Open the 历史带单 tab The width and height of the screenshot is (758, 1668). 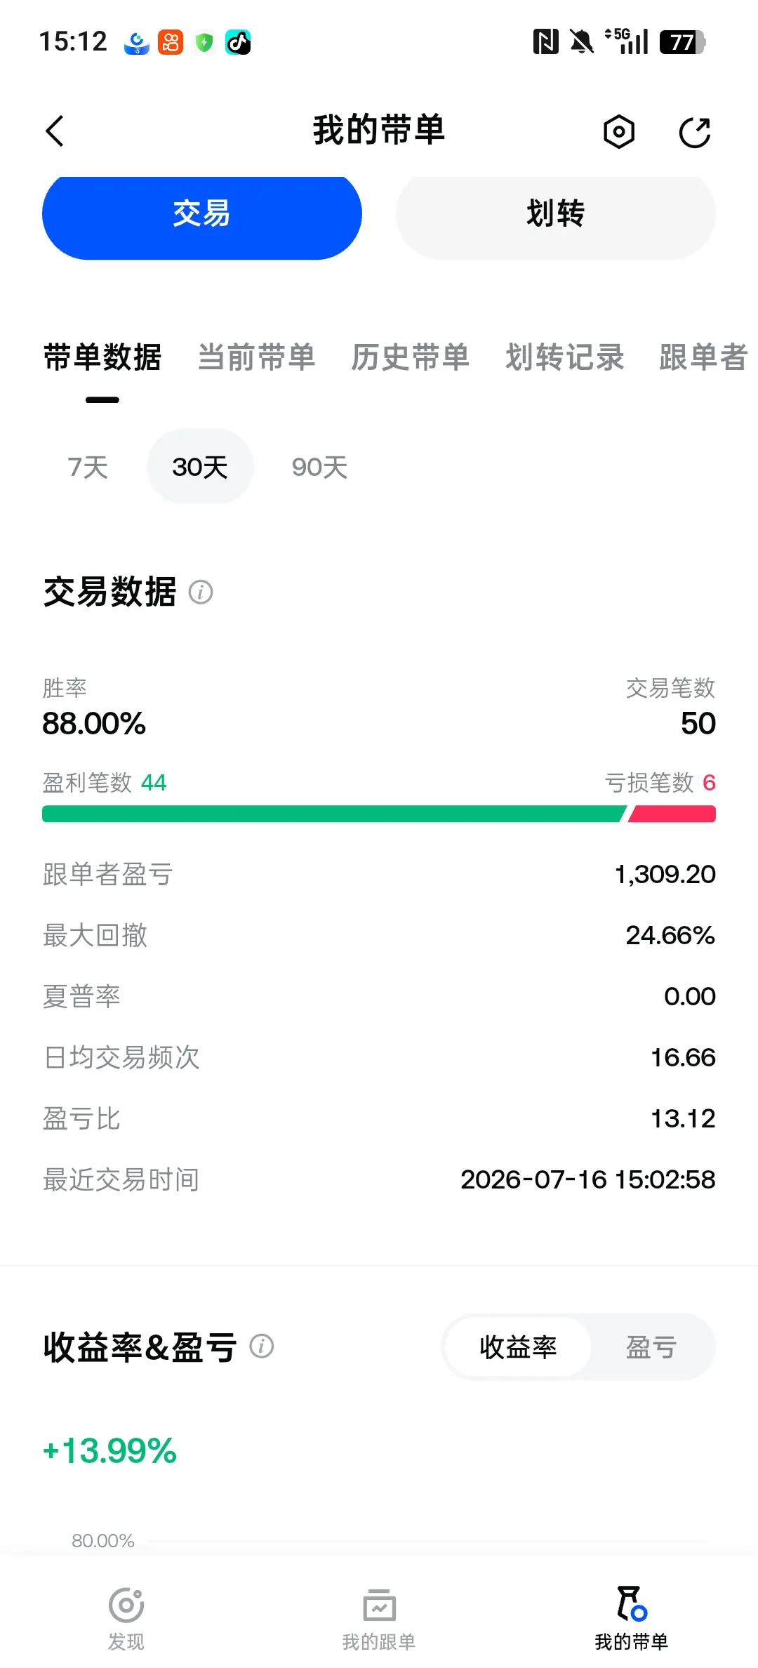(x=411, y=357)
